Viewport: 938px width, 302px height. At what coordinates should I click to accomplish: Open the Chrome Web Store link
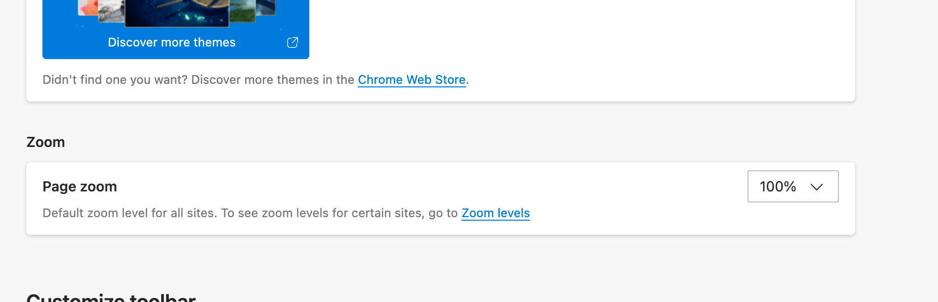[x=411, y=80]
